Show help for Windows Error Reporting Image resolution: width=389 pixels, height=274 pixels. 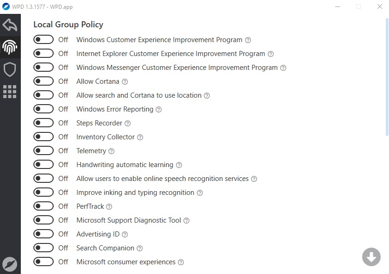click(x=158, y=109)
